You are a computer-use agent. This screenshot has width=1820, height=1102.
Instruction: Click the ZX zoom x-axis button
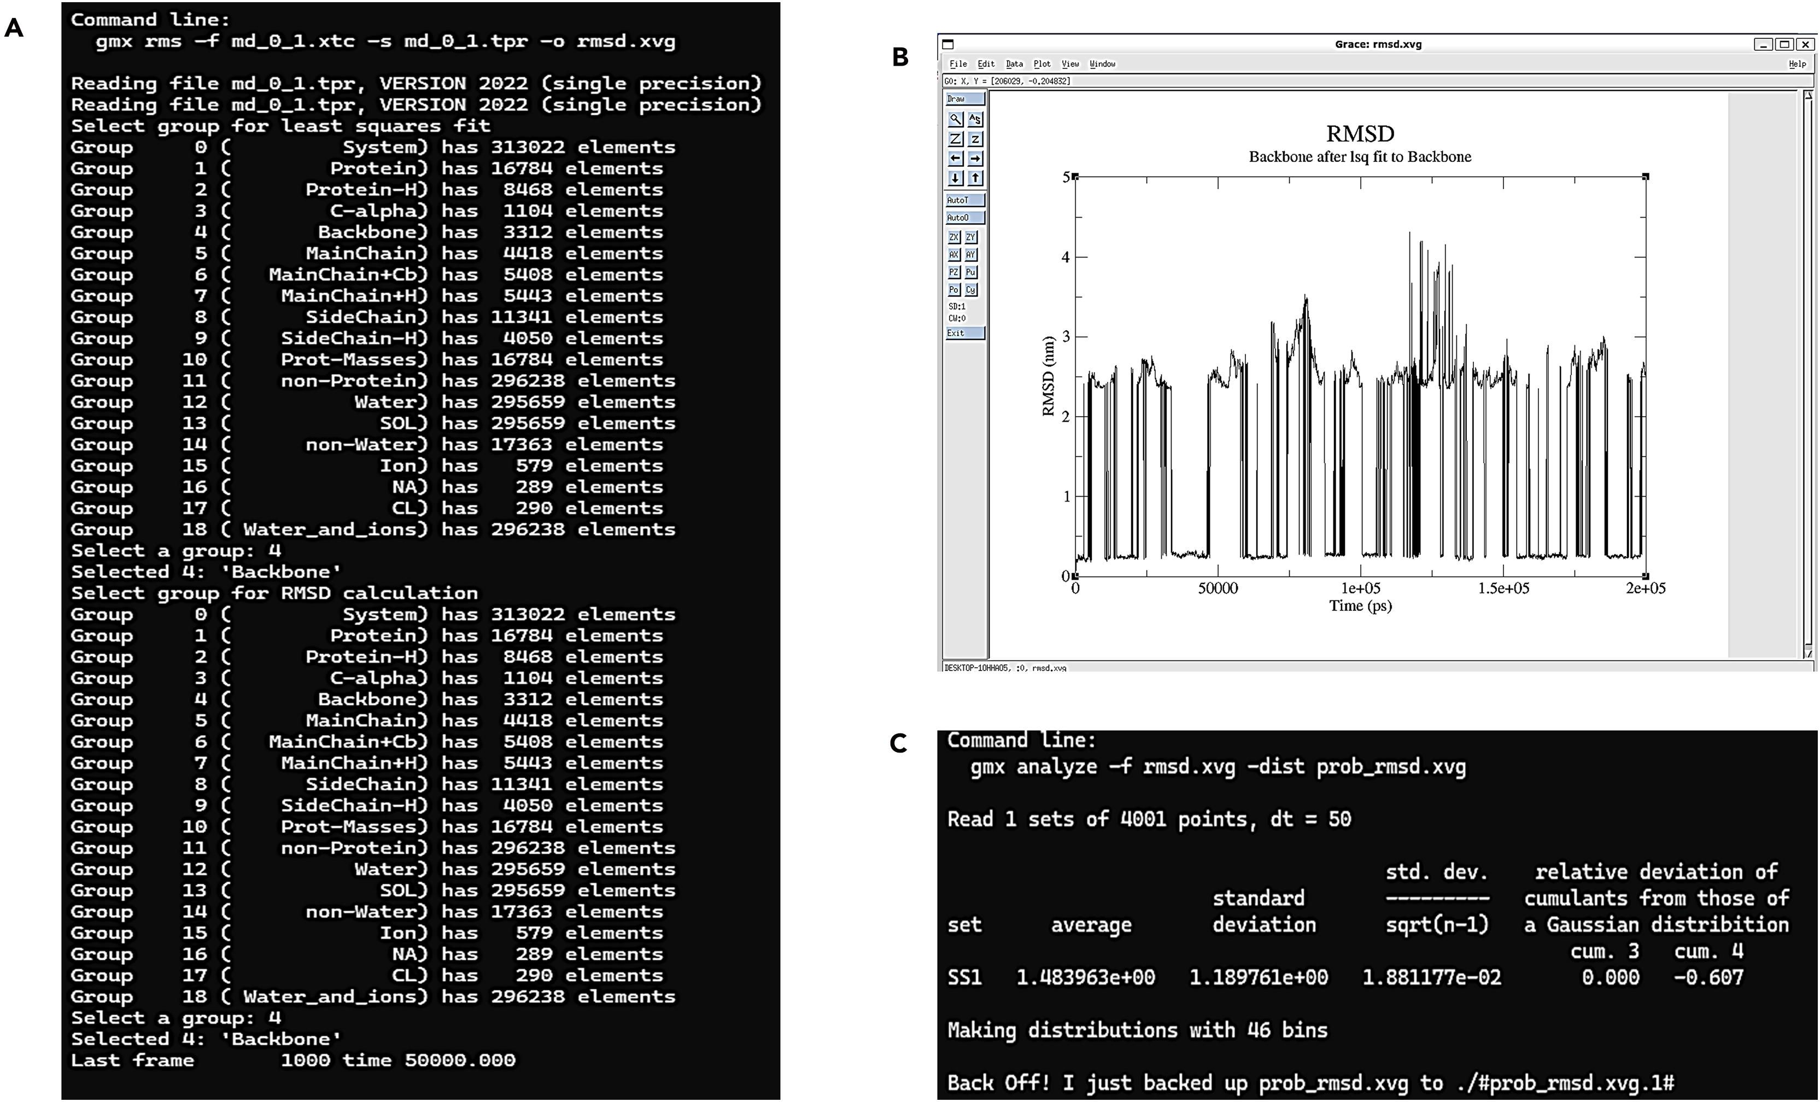pyautogui.click(x=955, y=237)
